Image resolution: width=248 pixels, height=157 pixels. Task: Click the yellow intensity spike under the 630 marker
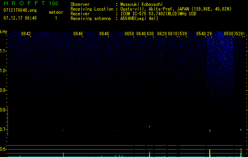[x=149, y=154]
